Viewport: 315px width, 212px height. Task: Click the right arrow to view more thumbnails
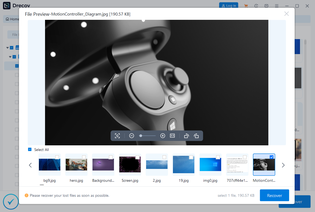[x=283, y=165]
